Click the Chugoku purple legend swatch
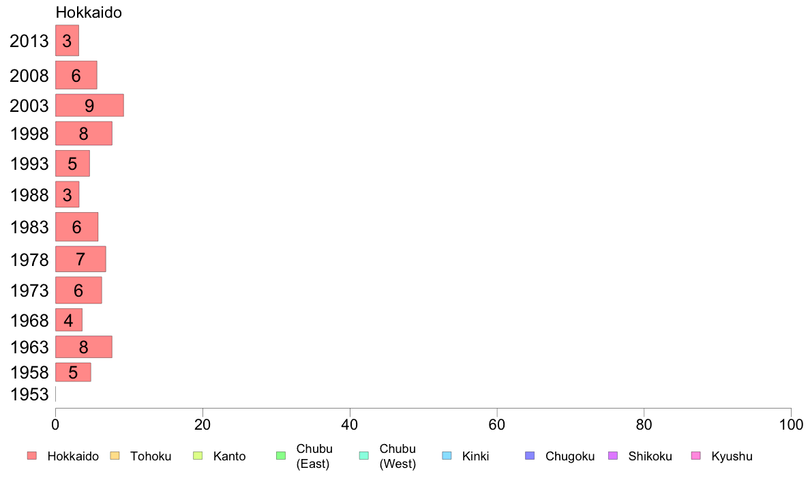Viewport: 810px width, 502px height. 530,456
